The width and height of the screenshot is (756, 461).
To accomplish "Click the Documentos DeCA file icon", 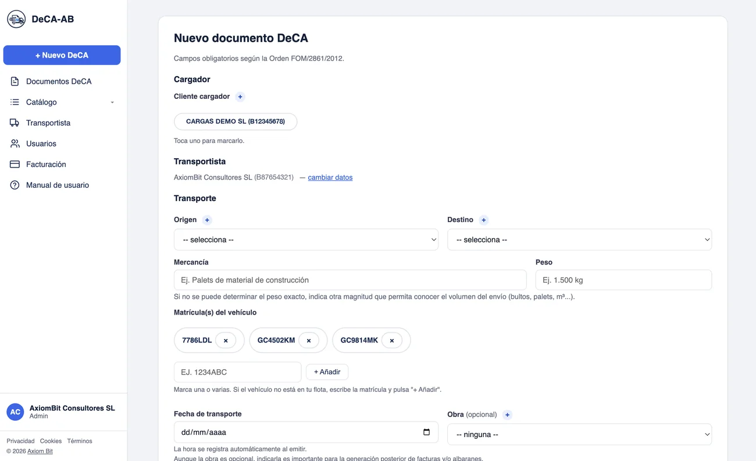I will click(x=15, y=81).
